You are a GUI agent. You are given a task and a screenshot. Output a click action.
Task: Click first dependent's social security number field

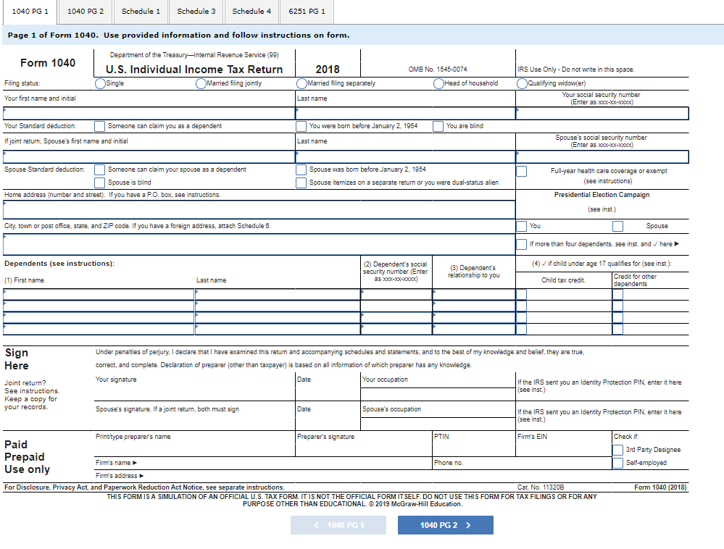[396, 294]
